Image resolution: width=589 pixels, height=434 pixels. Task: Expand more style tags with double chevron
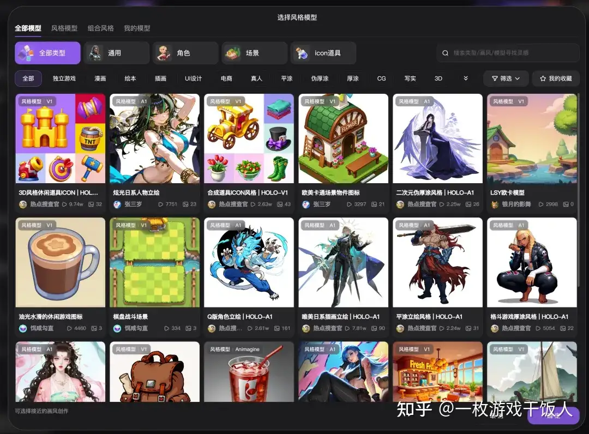pos(466,79)
